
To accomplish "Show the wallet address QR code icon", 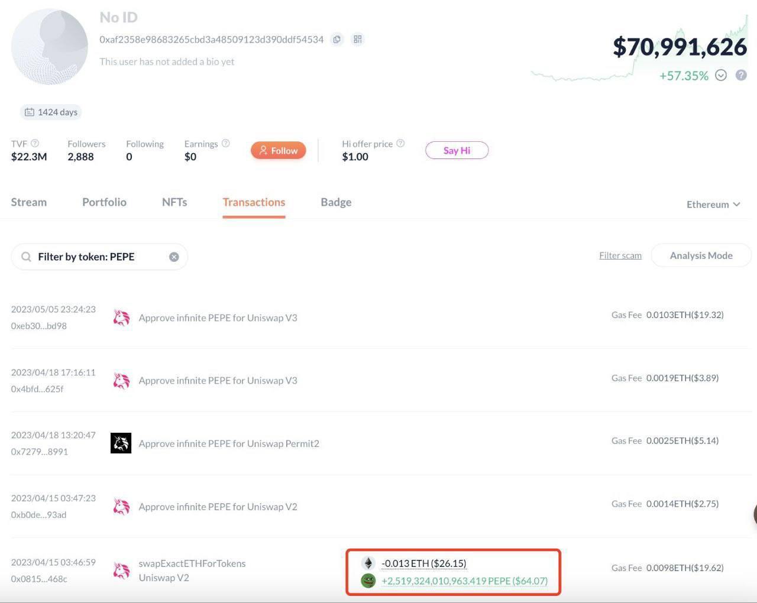I will (357, 40).
